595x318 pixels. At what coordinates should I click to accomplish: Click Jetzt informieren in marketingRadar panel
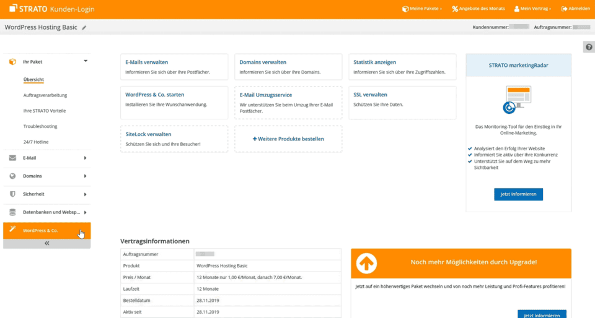[518, 194]
